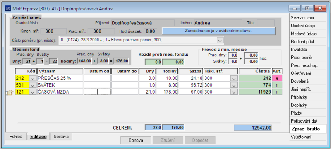Click the Částka value 774
Image resolution: width=331 pixels, height=149 pixels.
pos(255,85)
